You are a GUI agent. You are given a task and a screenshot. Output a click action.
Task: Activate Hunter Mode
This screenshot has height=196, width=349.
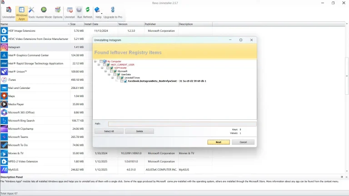[x=44, y=13]
